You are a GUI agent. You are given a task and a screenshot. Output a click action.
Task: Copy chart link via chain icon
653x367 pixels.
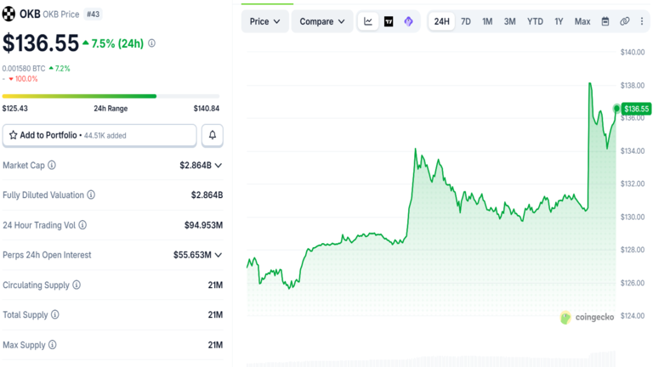click(x=624, y=21)
